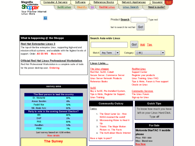Click Go! button for Asia wide Linux search
The image size is (195, 146).
coord(134,44)
